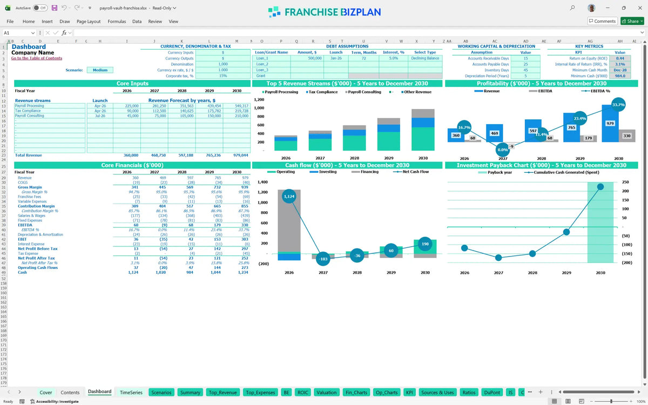Follow Go to the Table of Contents link
This screenshot has width=648, height=405.
(37, 58)
